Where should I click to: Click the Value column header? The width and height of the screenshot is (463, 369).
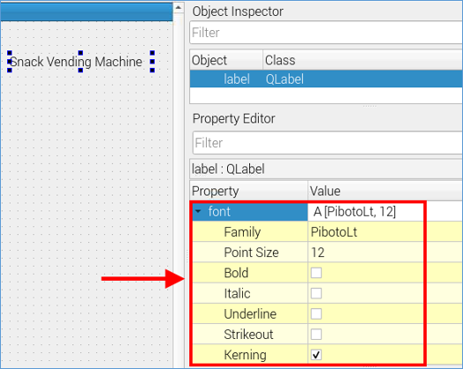385,192
